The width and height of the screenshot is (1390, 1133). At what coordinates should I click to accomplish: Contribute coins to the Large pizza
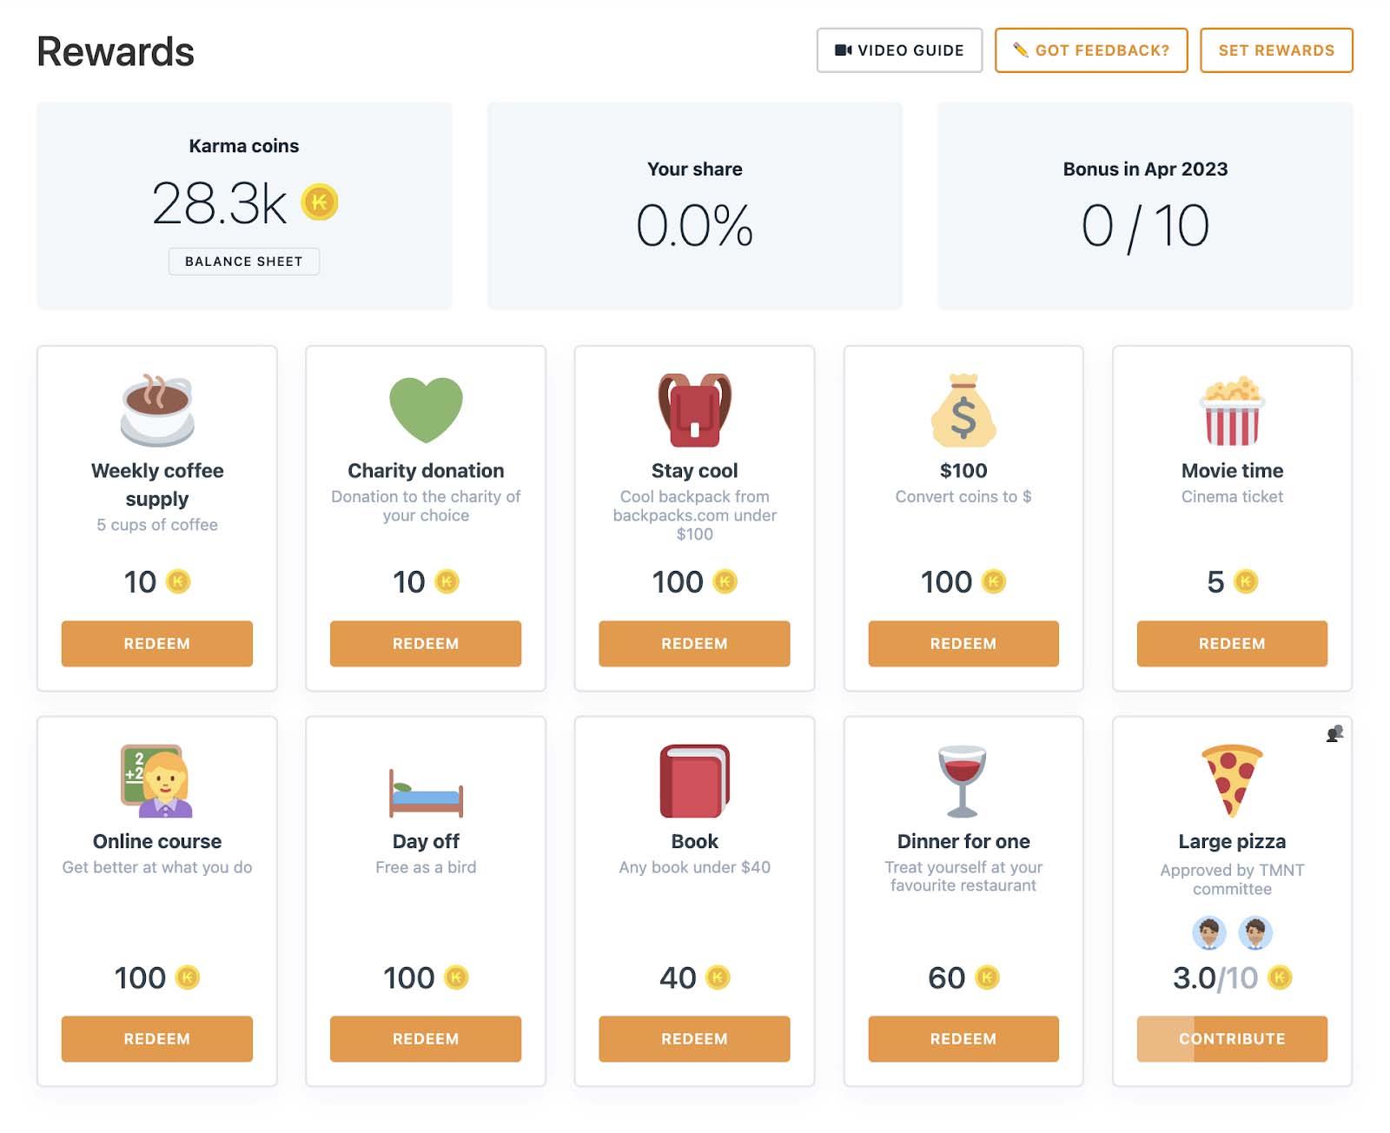(x=1231, y=1038)
